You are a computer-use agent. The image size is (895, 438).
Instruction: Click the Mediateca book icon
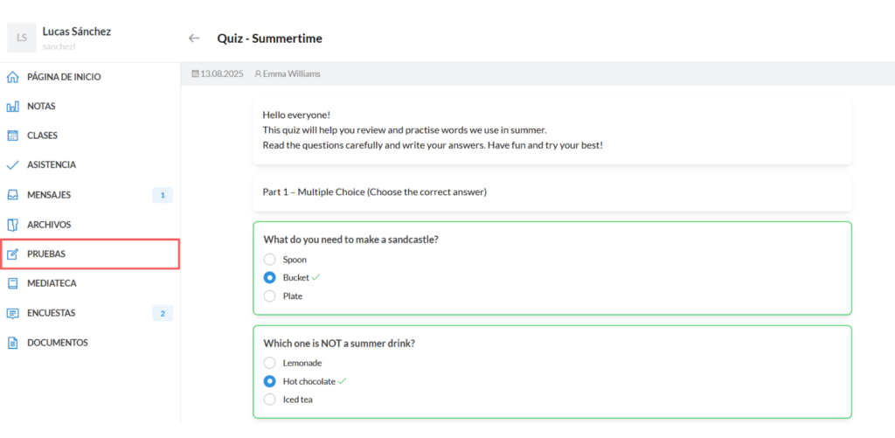coord(13,283)
